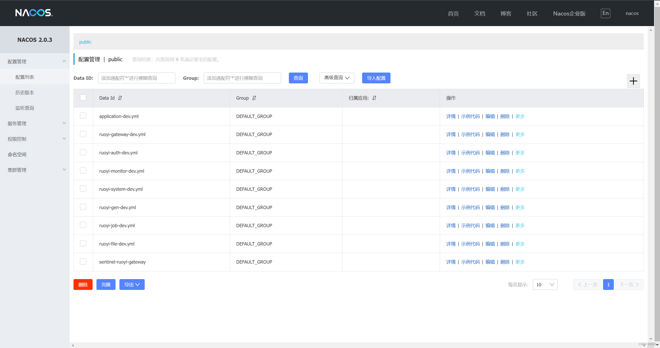
Task: Open 博客 in the top navigation
Action: click(506, 13)
